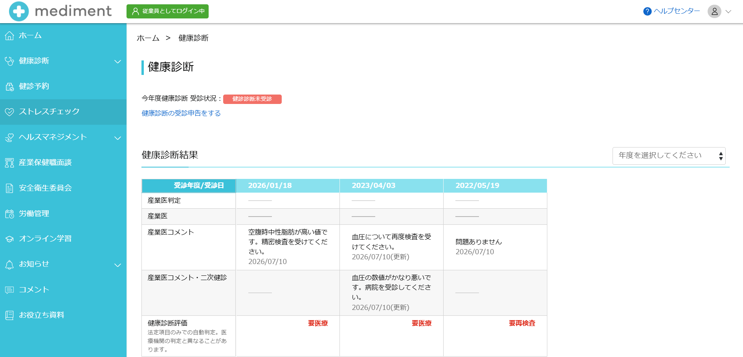Click the mediment brand name text
743x357 pixels.
(73, 11)
